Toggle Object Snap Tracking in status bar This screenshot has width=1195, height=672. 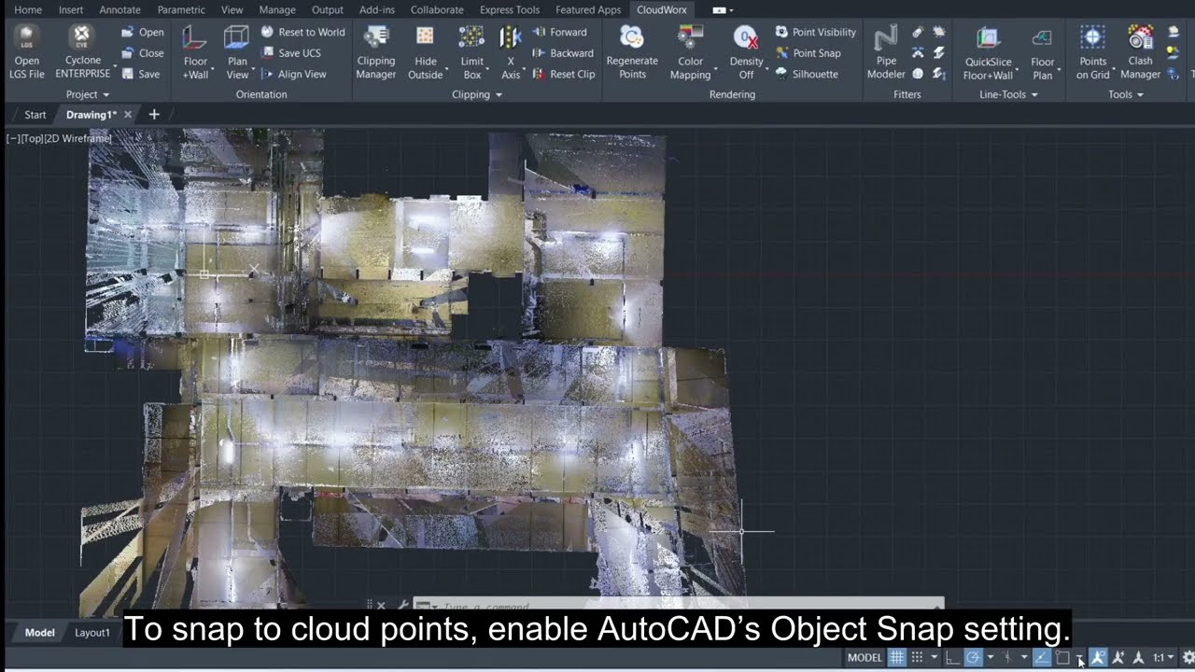[x=1041, y=657]
